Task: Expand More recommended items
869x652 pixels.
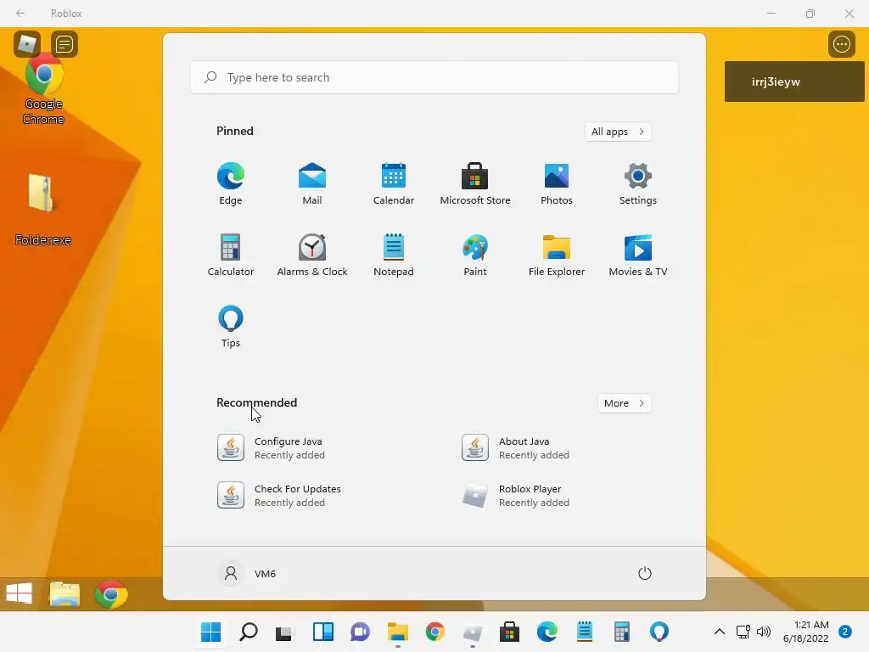Action: pos(624,403)
